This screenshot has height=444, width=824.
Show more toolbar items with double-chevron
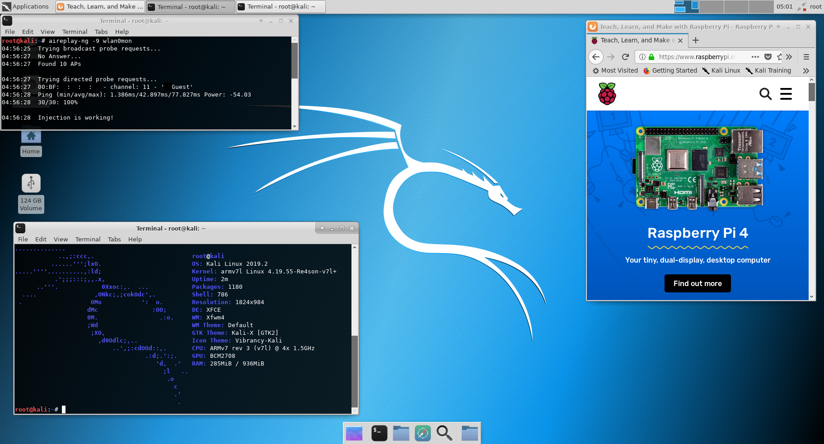coord(789,57)
